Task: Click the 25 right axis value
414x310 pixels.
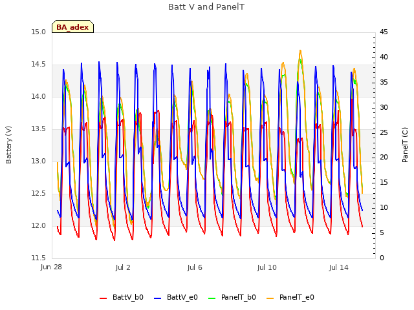Action: tap(384, 132)
